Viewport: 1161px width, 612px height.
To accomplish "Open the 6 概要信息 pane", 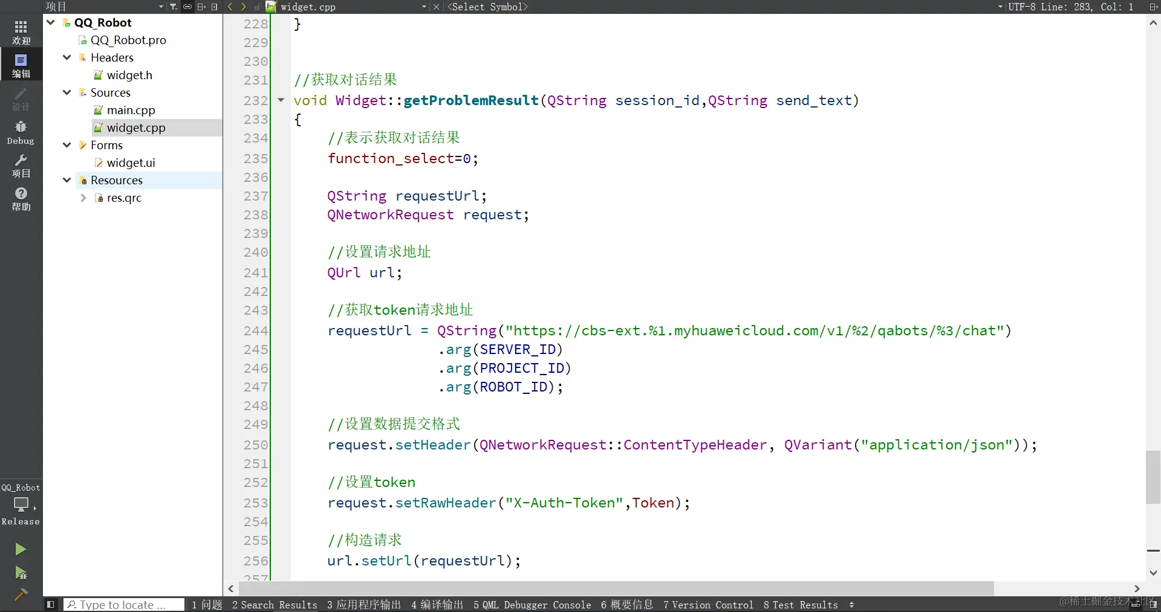I will 627,605.
